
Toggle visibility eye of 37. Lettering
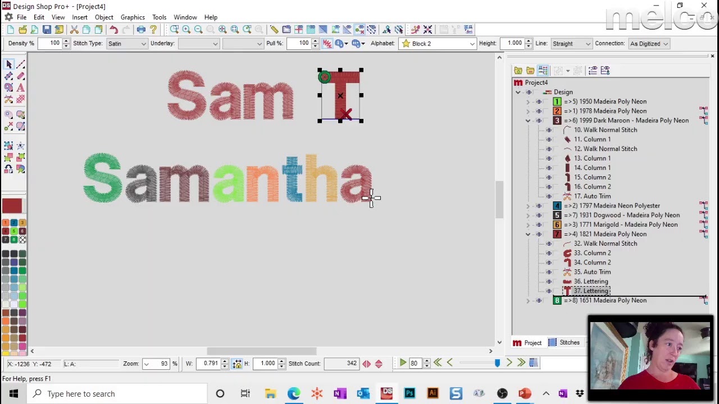click(549, 291)
